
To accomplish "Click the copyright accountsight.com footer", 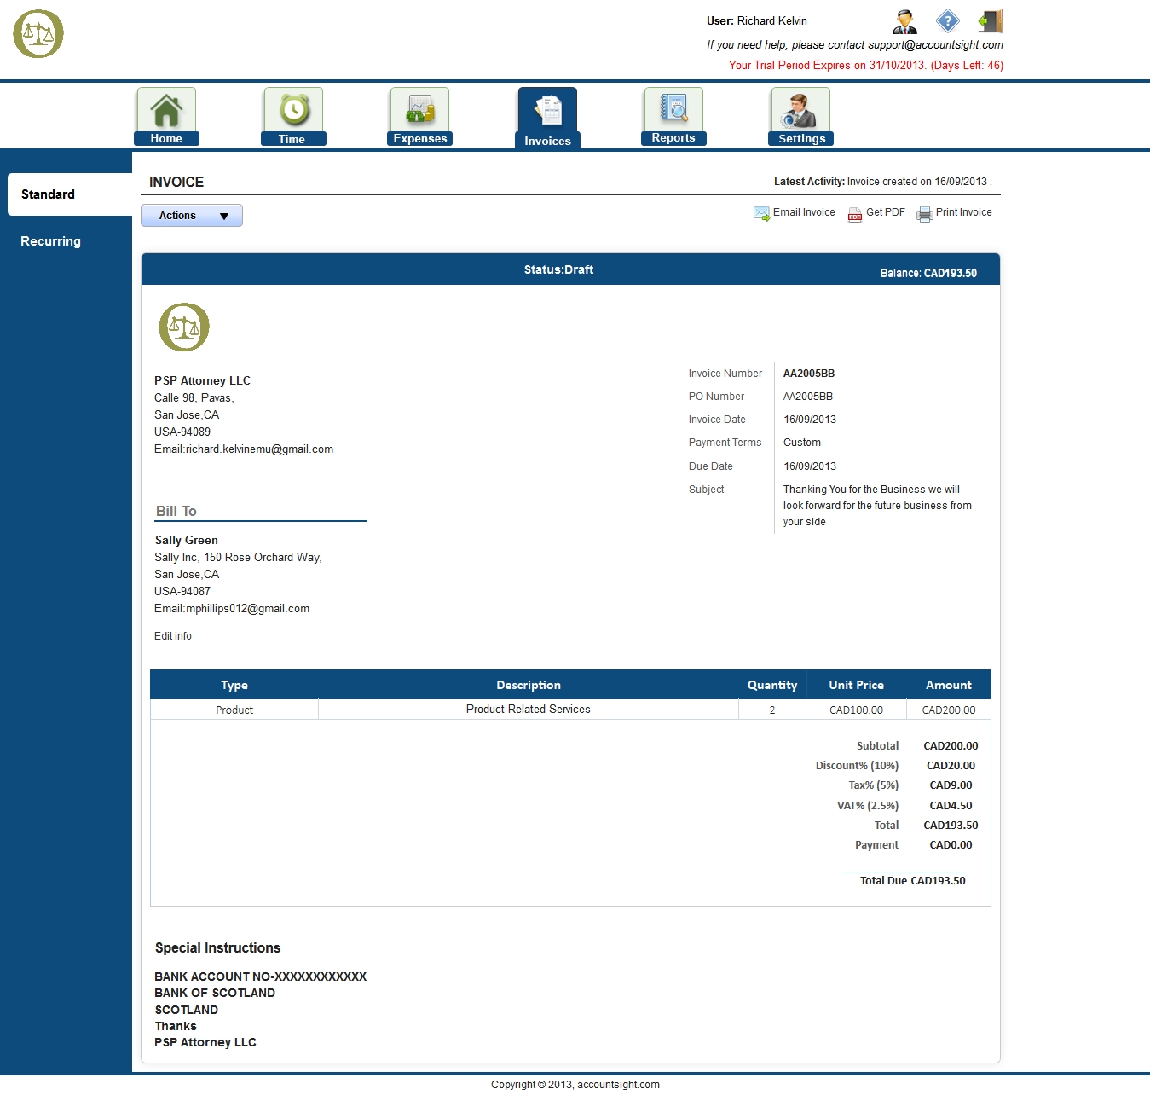I will tap(575, 1085).
